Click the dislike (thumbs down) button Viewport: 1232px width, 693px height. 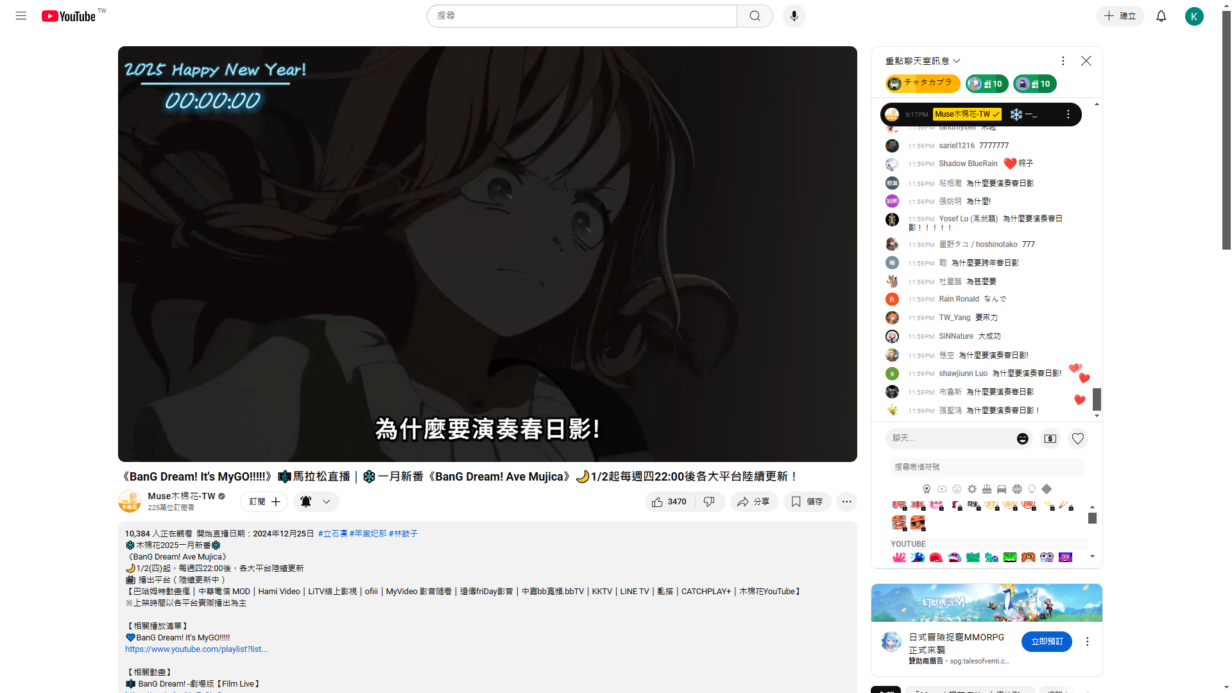(x=709, y=502)
